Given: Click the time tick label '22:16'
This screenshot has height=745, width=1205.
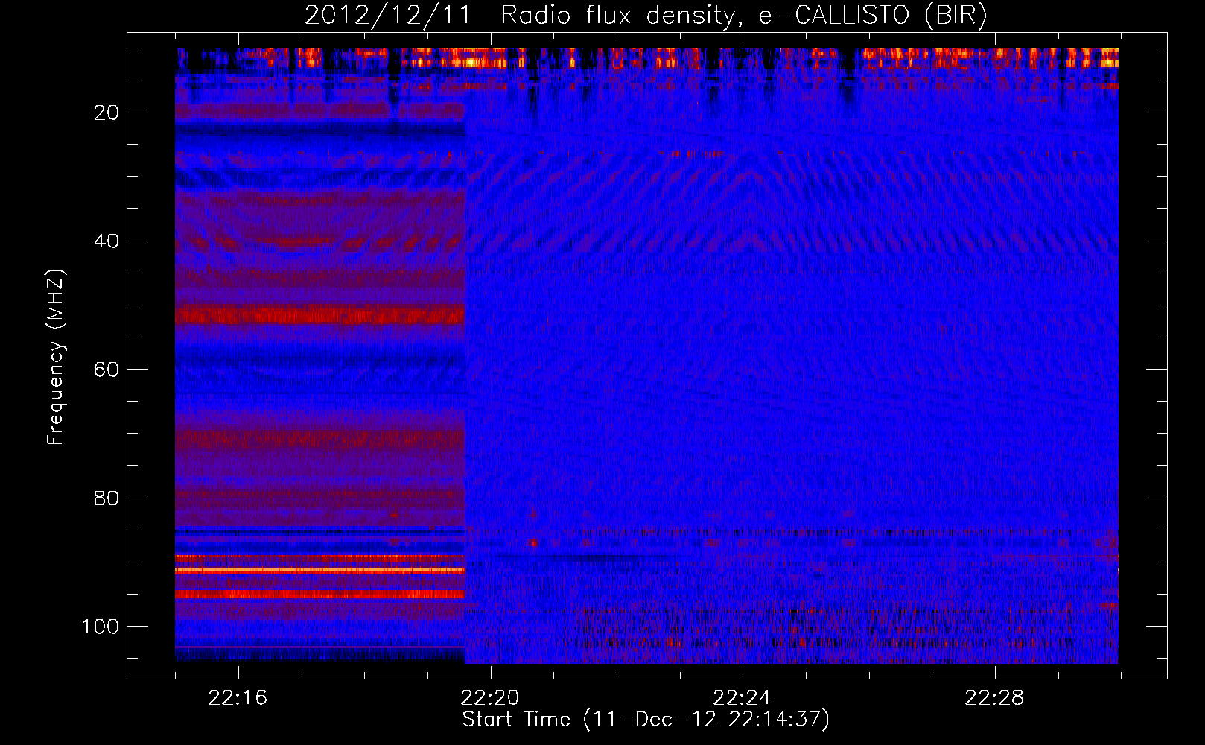Looking at the screenshot, I should 238,698.
